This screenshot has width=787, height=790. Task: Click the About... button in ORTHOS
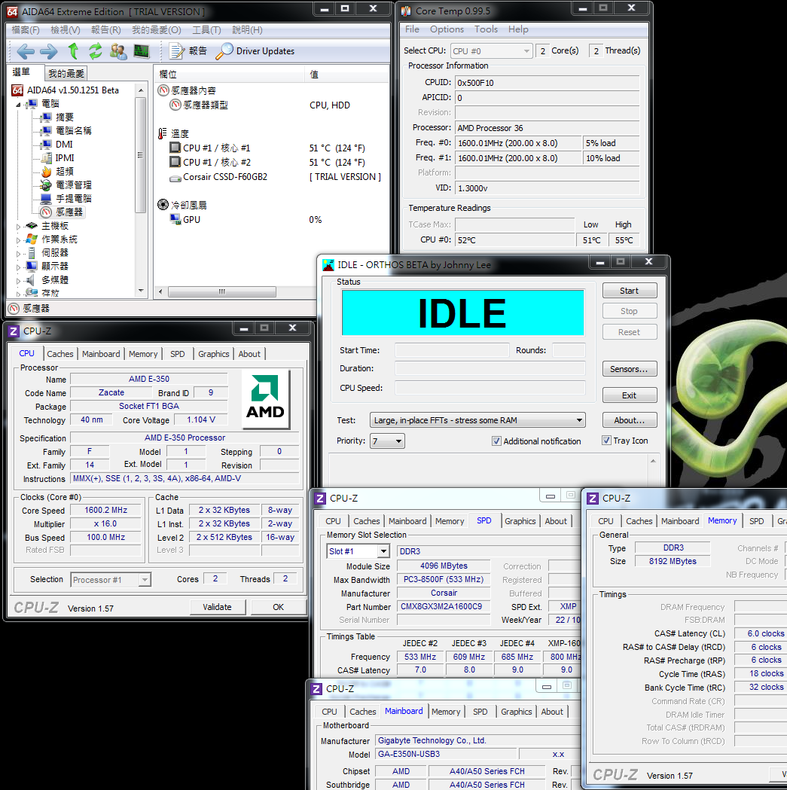[630, 420]
